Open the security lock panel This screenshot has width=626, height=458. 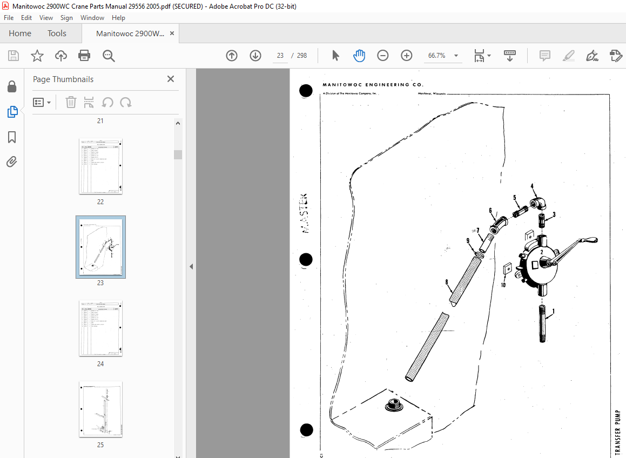click(x=12, y=86)
